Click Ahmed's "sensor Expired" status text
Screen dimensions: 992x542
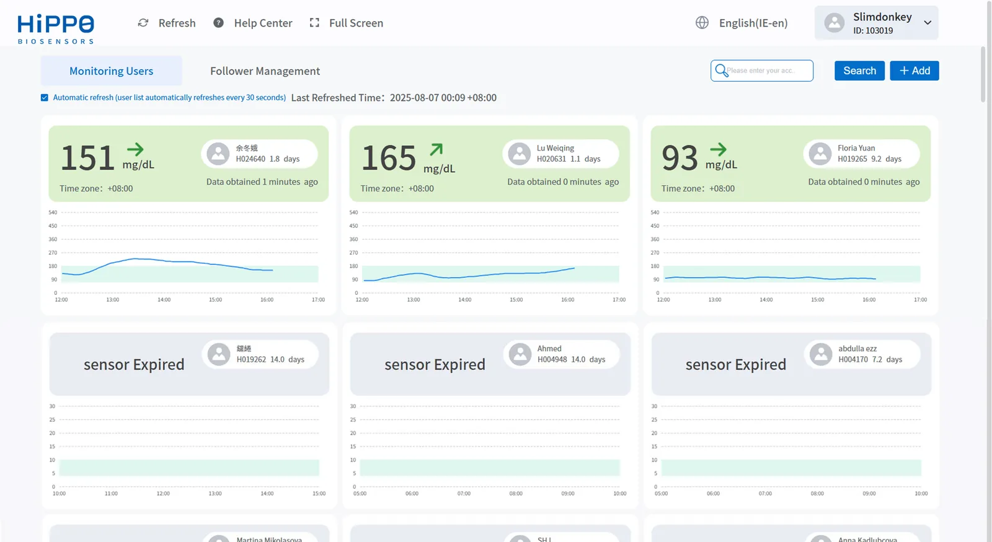pyautogui.click(x=435, y=364)
